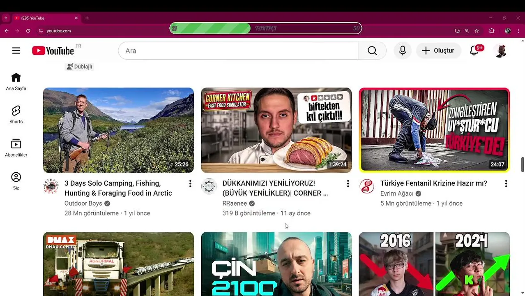The height and width of the screenshot is (296, 525).
Task: Open notifications bell
Action: 474,51
